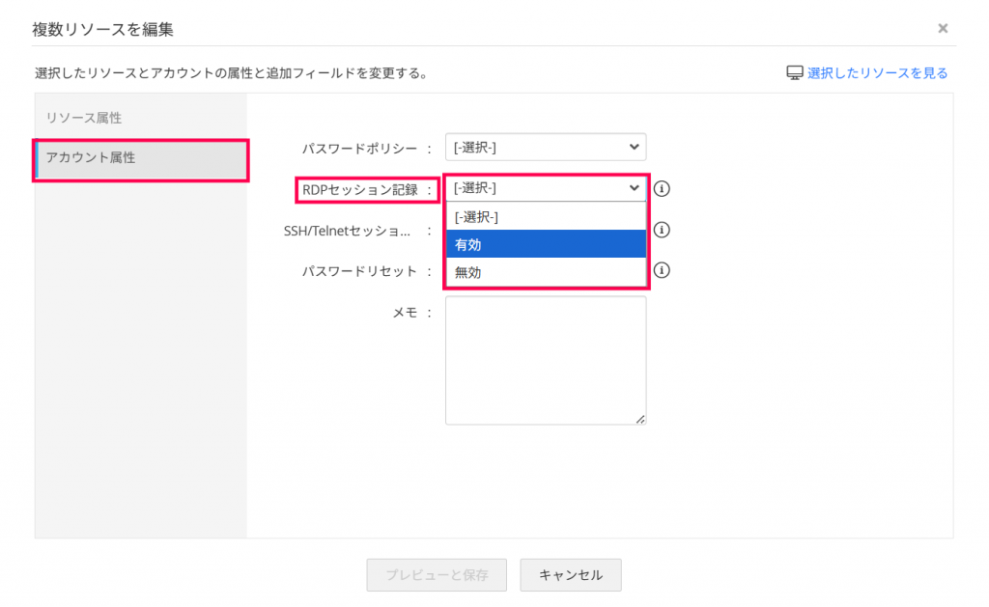Click the info icon beside パスワードリセット
The height and width of the screenshot is (607, 989).
pyautogui.click(x=662, y=270)
